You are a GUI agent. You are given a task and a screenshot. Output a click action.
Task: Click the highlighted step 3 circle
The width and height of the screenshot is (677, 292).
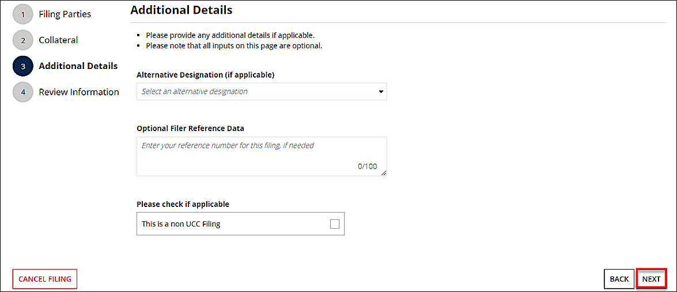click(x=22, y=66)
